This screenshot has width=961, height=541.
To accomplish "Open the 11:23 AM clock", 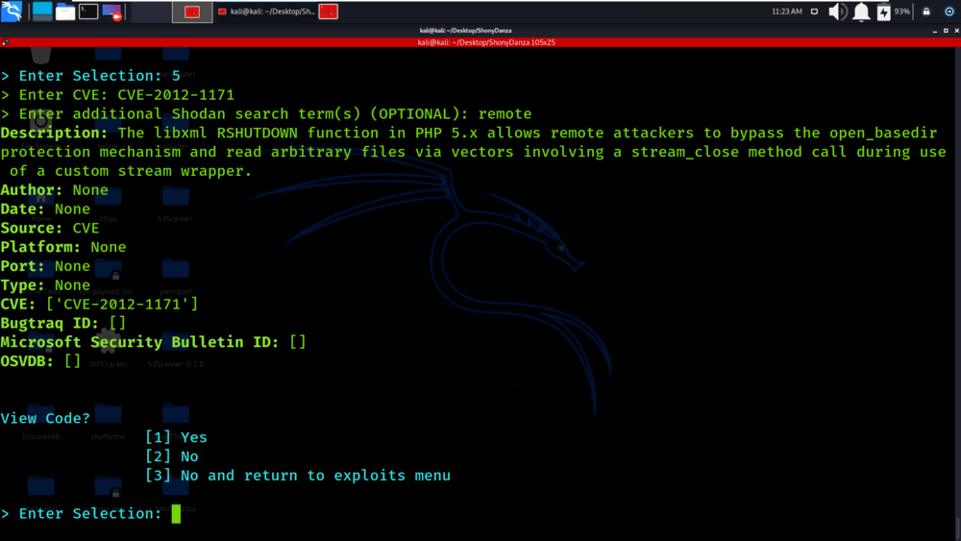I will pos(787,11).
